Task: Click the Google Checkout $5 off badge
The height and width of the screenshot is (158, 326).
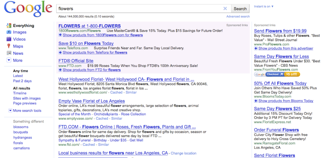Action: pyautogui.click(x=277, y=74)
